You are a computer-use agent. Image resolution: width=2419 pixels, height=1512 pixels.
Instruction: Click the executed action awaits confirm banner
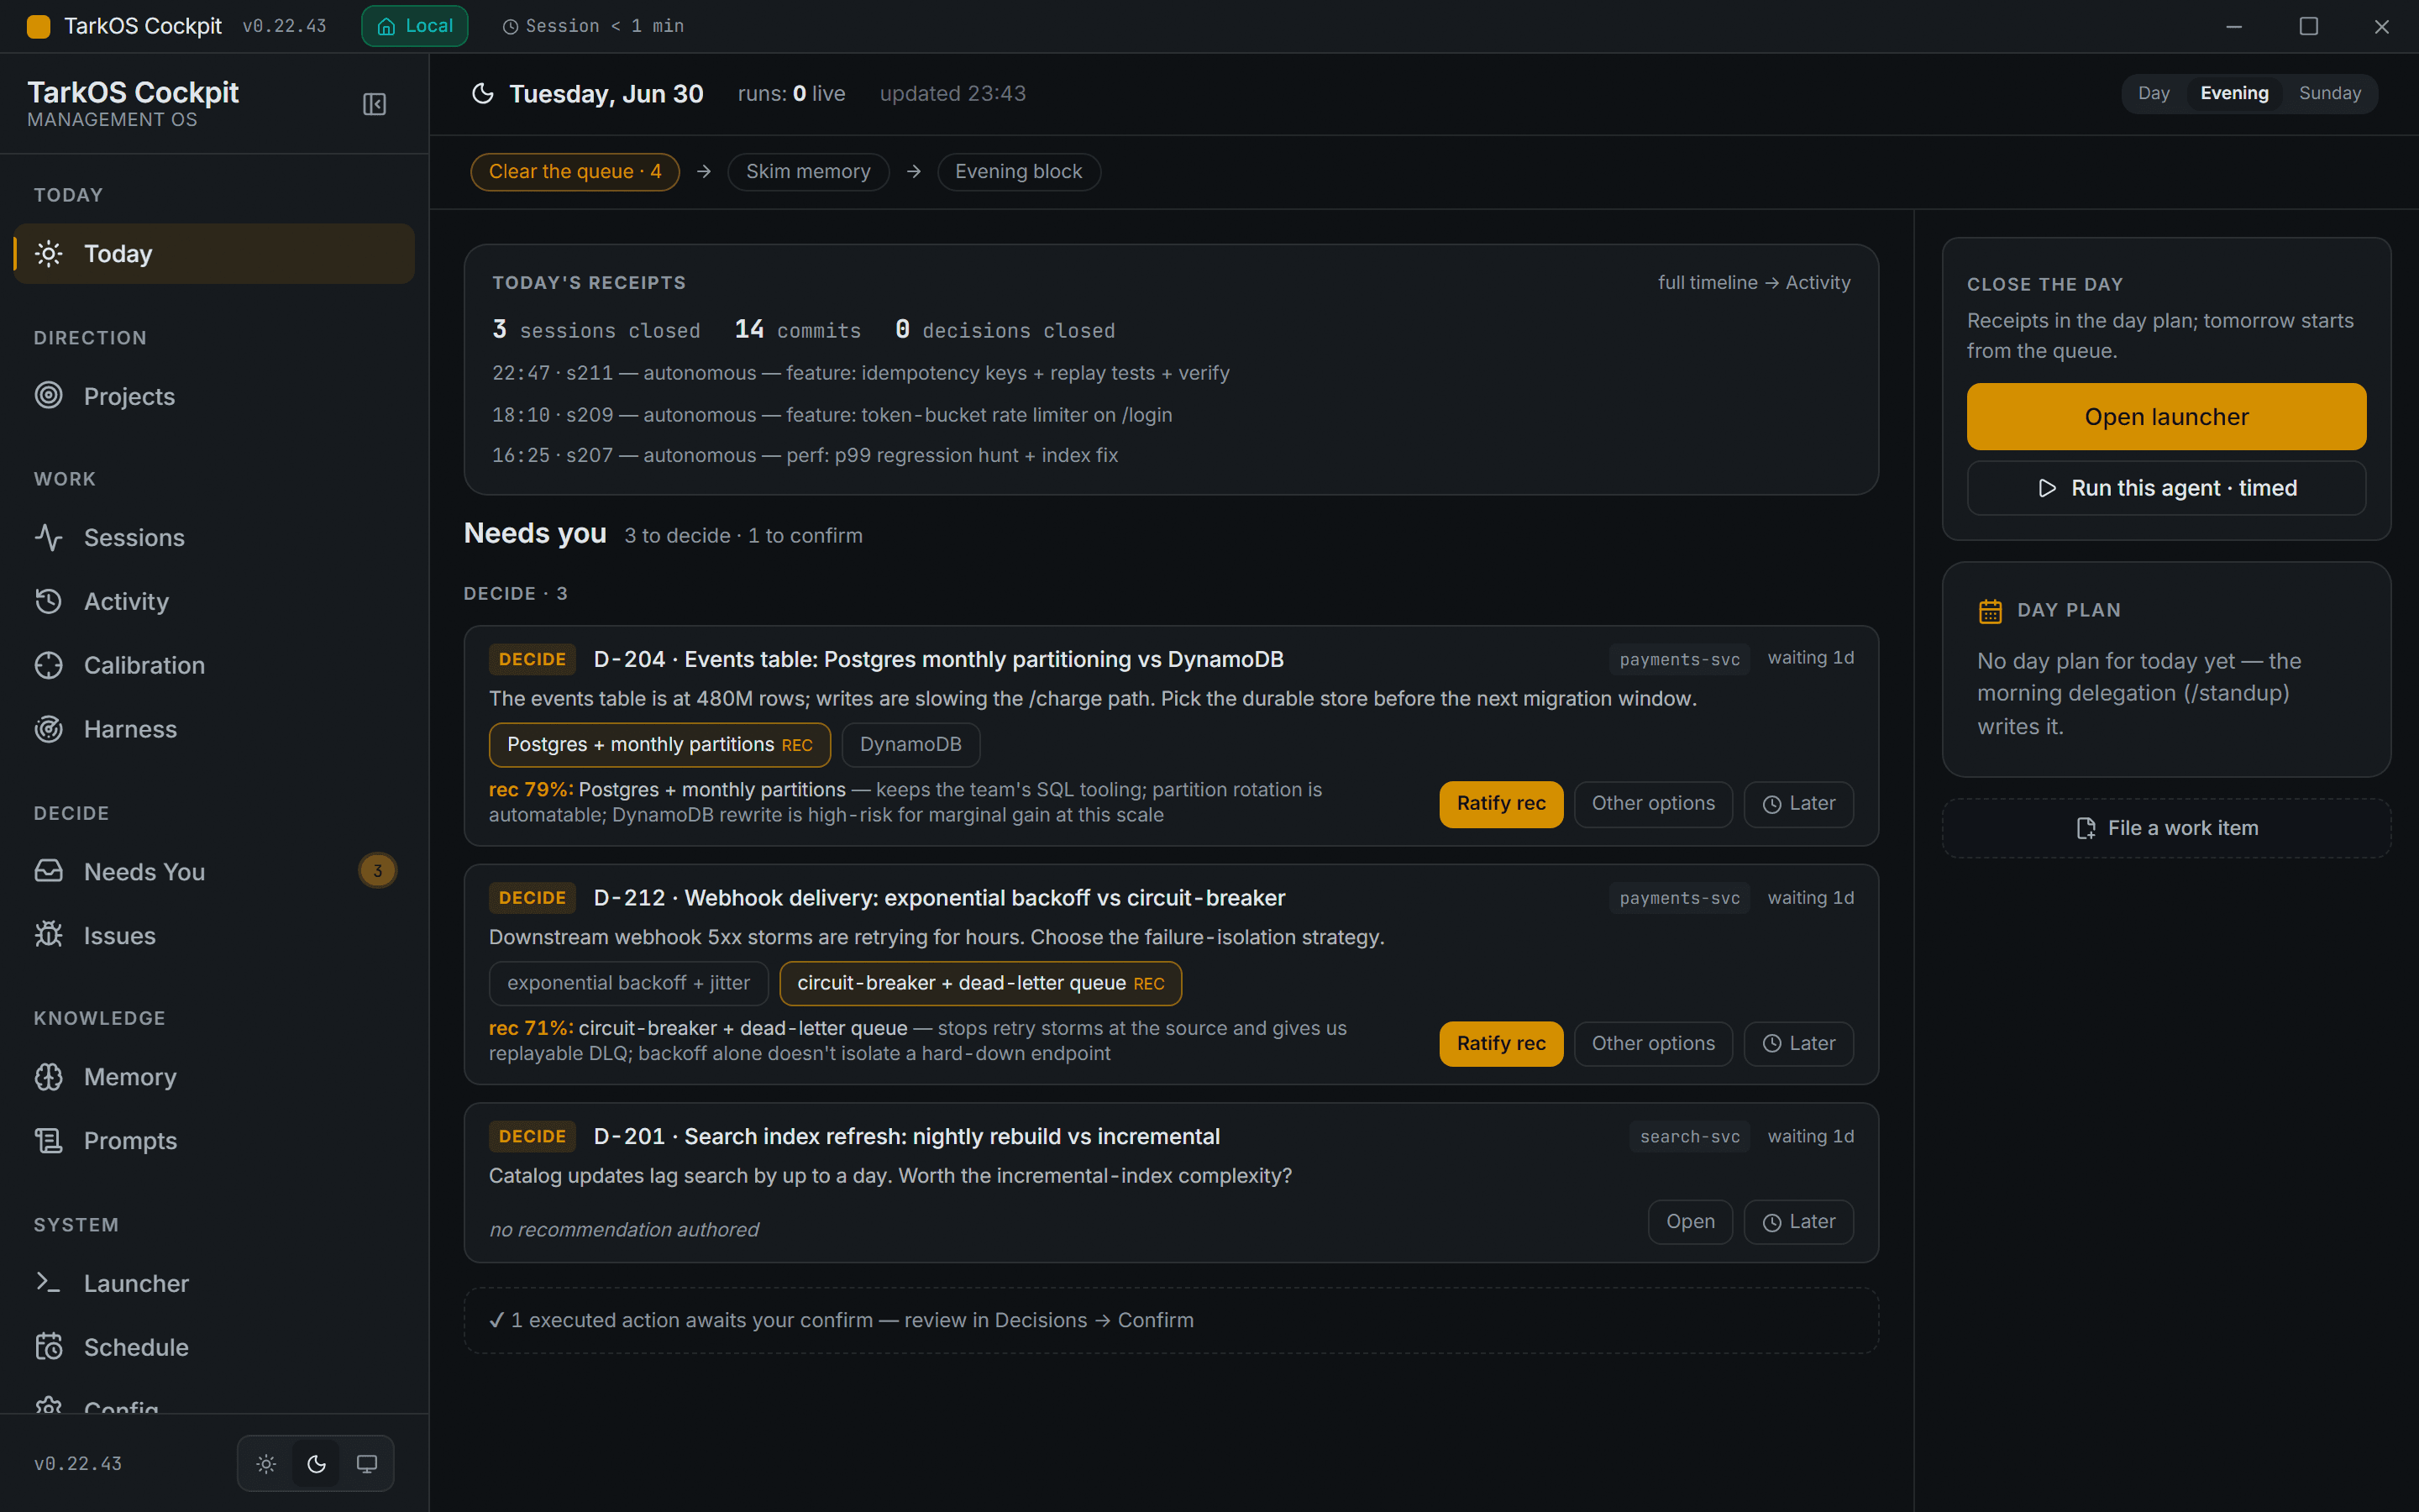(x=1172, y=1321)
